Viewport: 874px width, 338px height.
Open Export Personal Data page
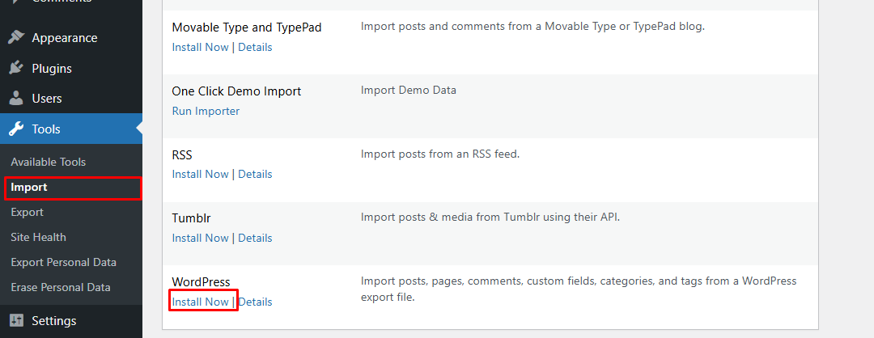(x=63, y=262)
